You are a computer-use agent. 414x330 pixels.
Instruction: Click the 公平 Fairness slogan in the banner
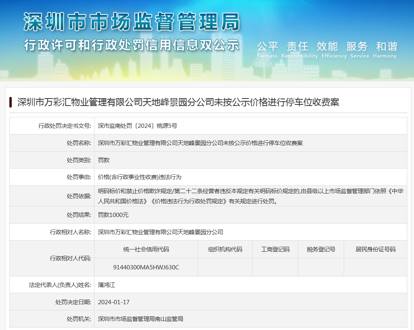pos(267,50)
